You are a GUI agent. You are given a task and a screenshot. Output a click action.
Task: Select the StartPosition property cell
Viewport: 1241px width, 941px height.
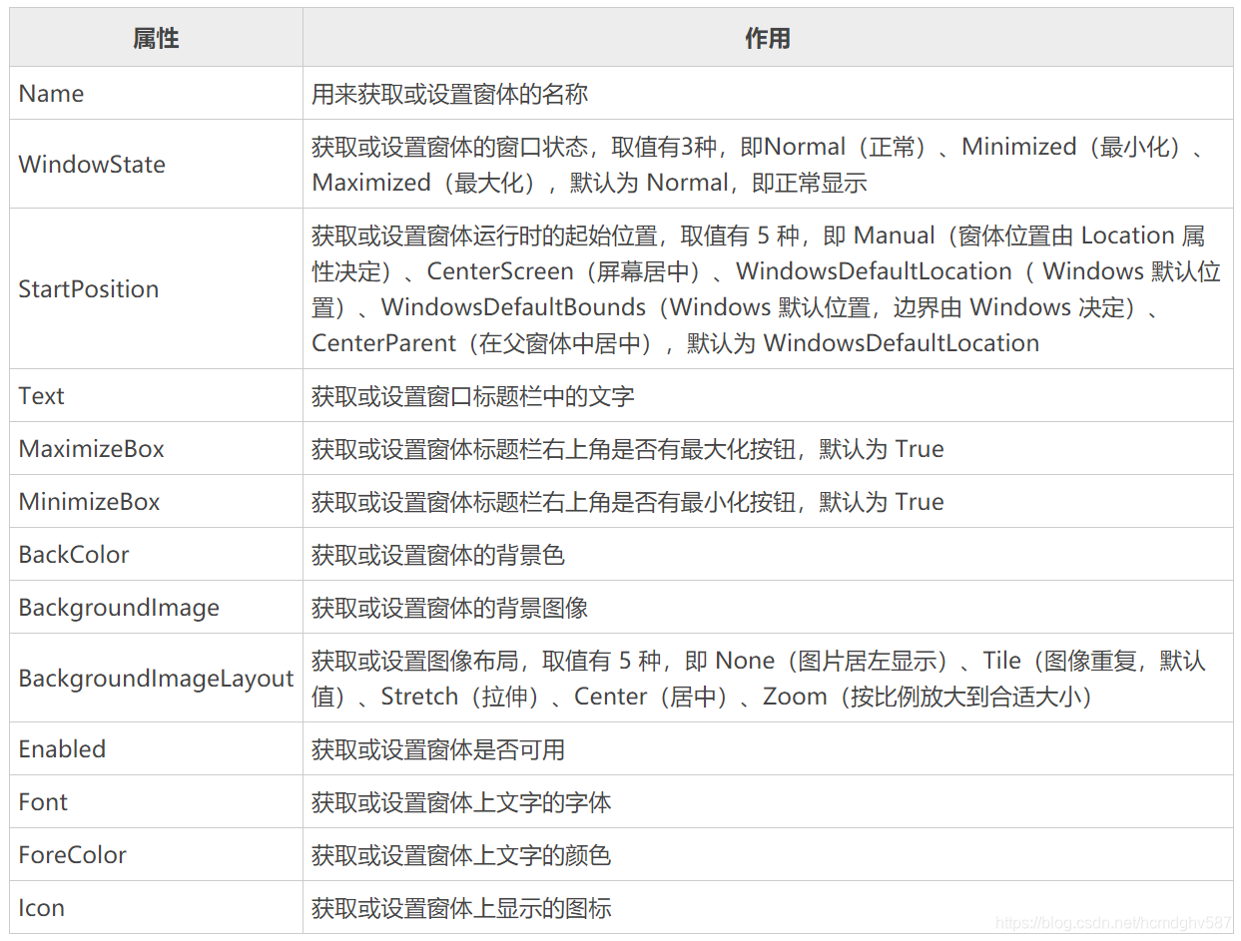[x=156, y=289]
